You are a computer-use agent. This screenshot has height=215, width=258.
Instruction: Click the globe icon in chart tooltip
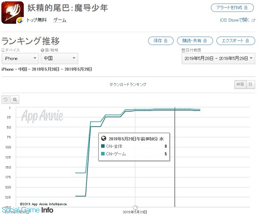click(x=104, y=138)
